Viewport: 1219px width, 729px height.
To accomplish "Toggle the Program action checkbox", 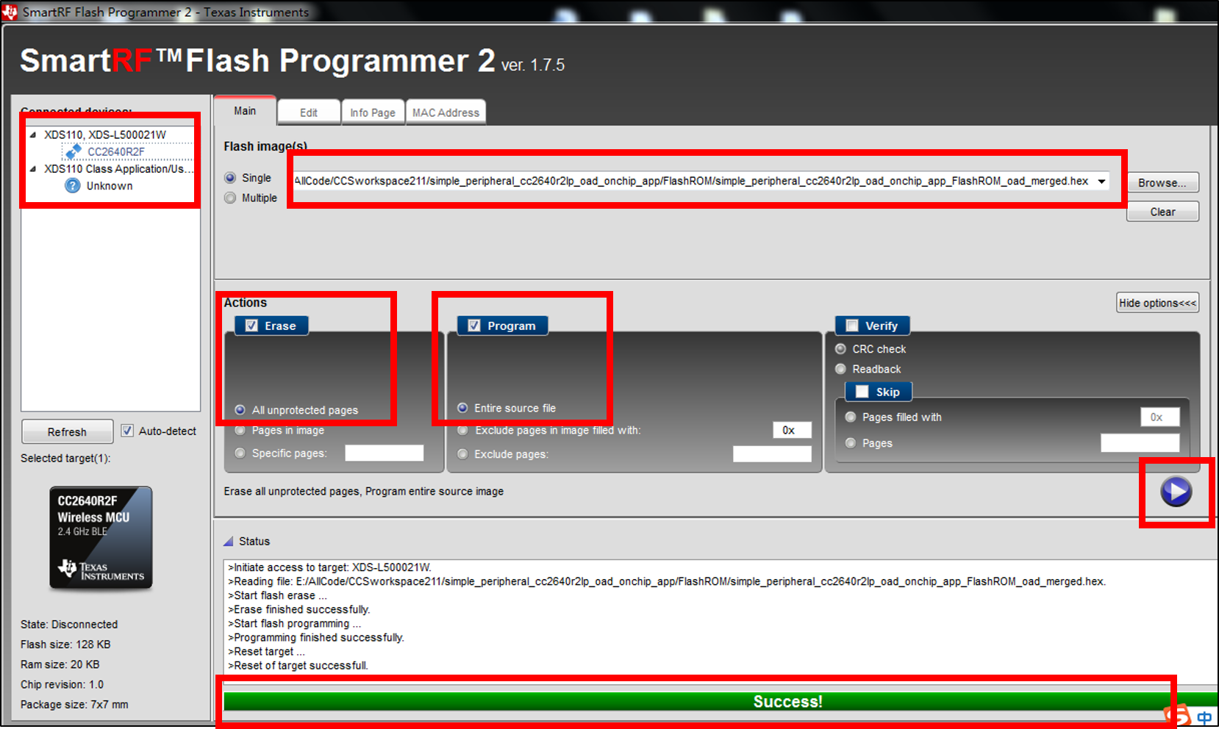I will coord(474,326).
